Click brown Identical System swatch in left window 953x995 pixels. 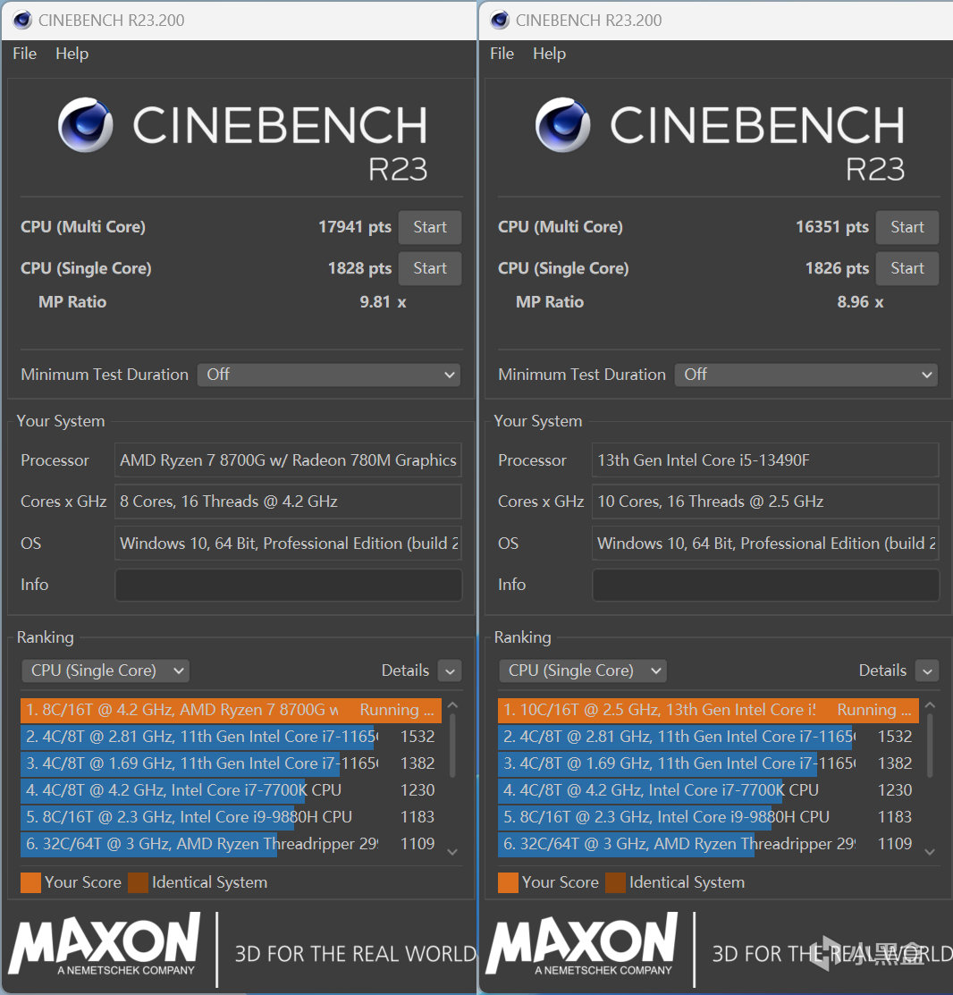[x=138, y=882]
